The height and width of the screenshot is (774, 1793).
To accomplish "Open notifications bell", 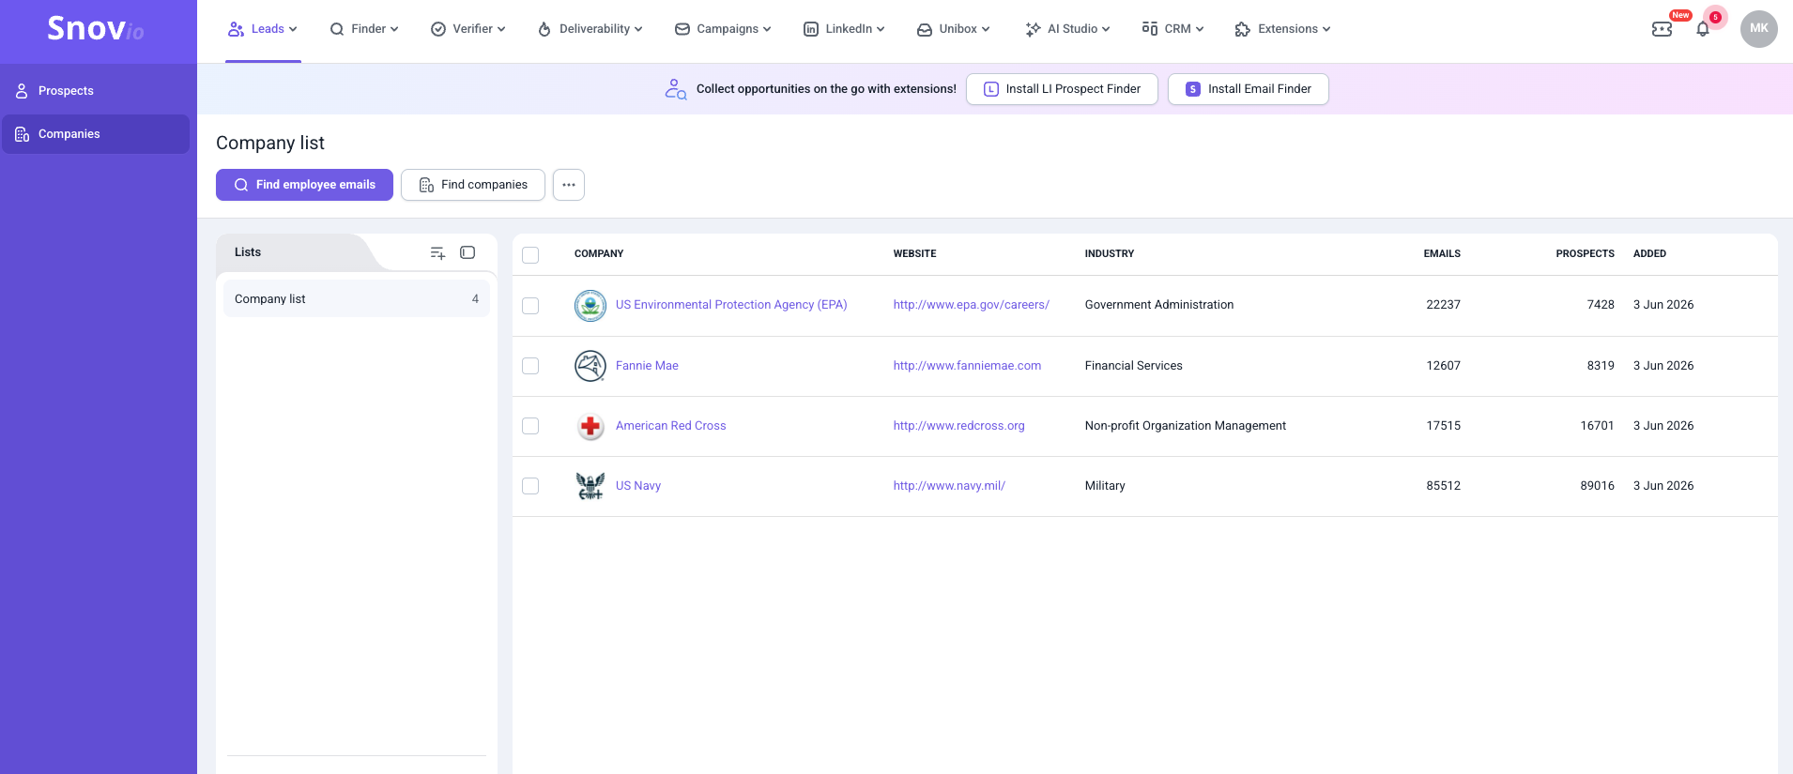I will [1703, 29].
